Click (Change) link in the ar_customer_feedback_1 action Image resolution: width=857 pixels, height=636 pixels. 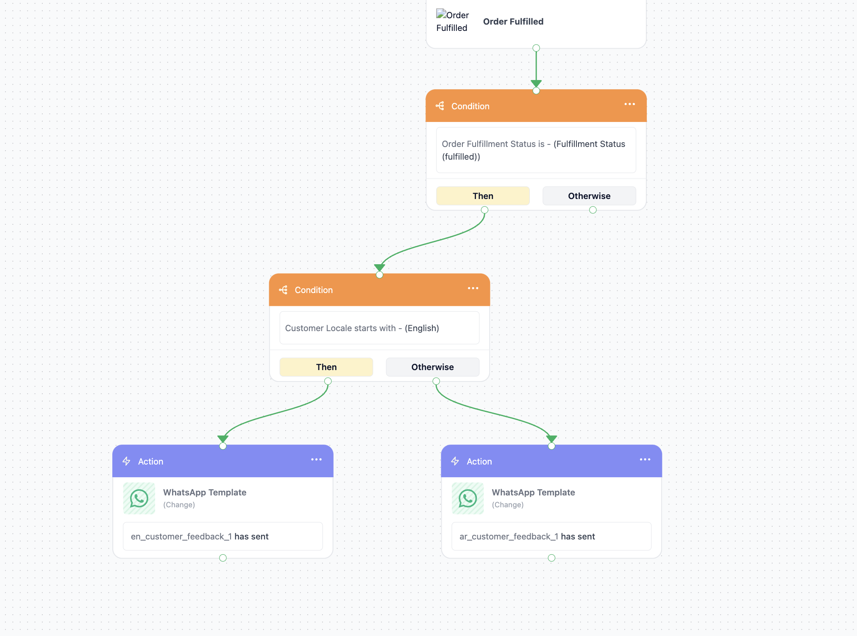pyautogui.click(x=507, y=505)
